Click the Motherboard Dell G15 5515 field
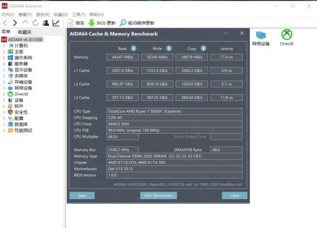The image size is (317, 228). coord(174,169)
